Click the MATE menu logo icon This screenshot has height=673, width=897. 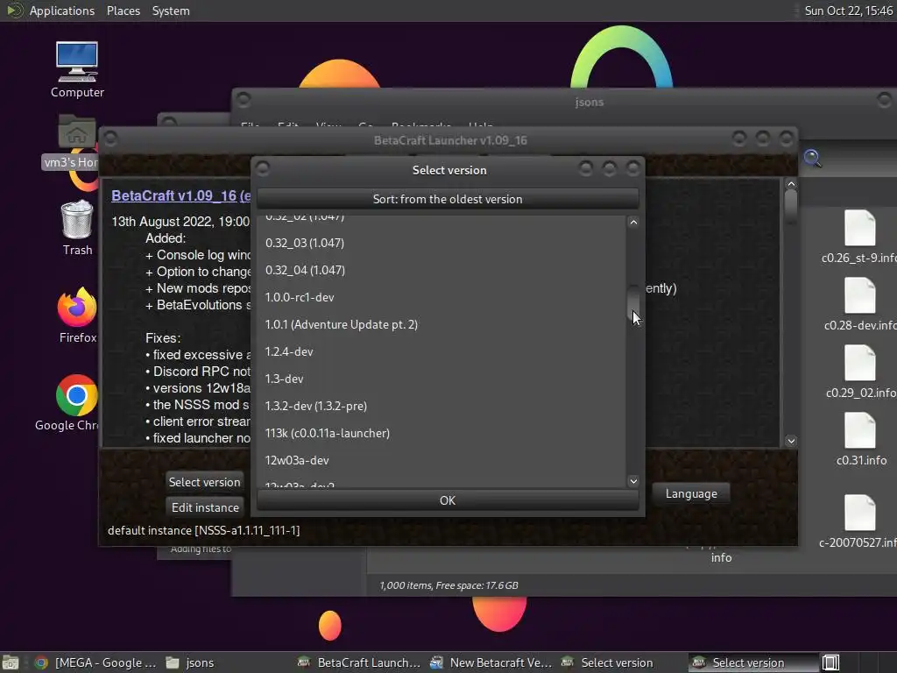14,11
